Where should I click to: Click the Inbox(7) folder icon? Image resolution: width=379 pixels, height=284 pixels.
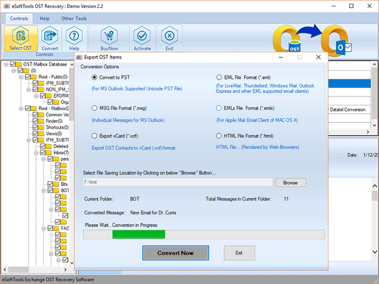coord(49,152)
